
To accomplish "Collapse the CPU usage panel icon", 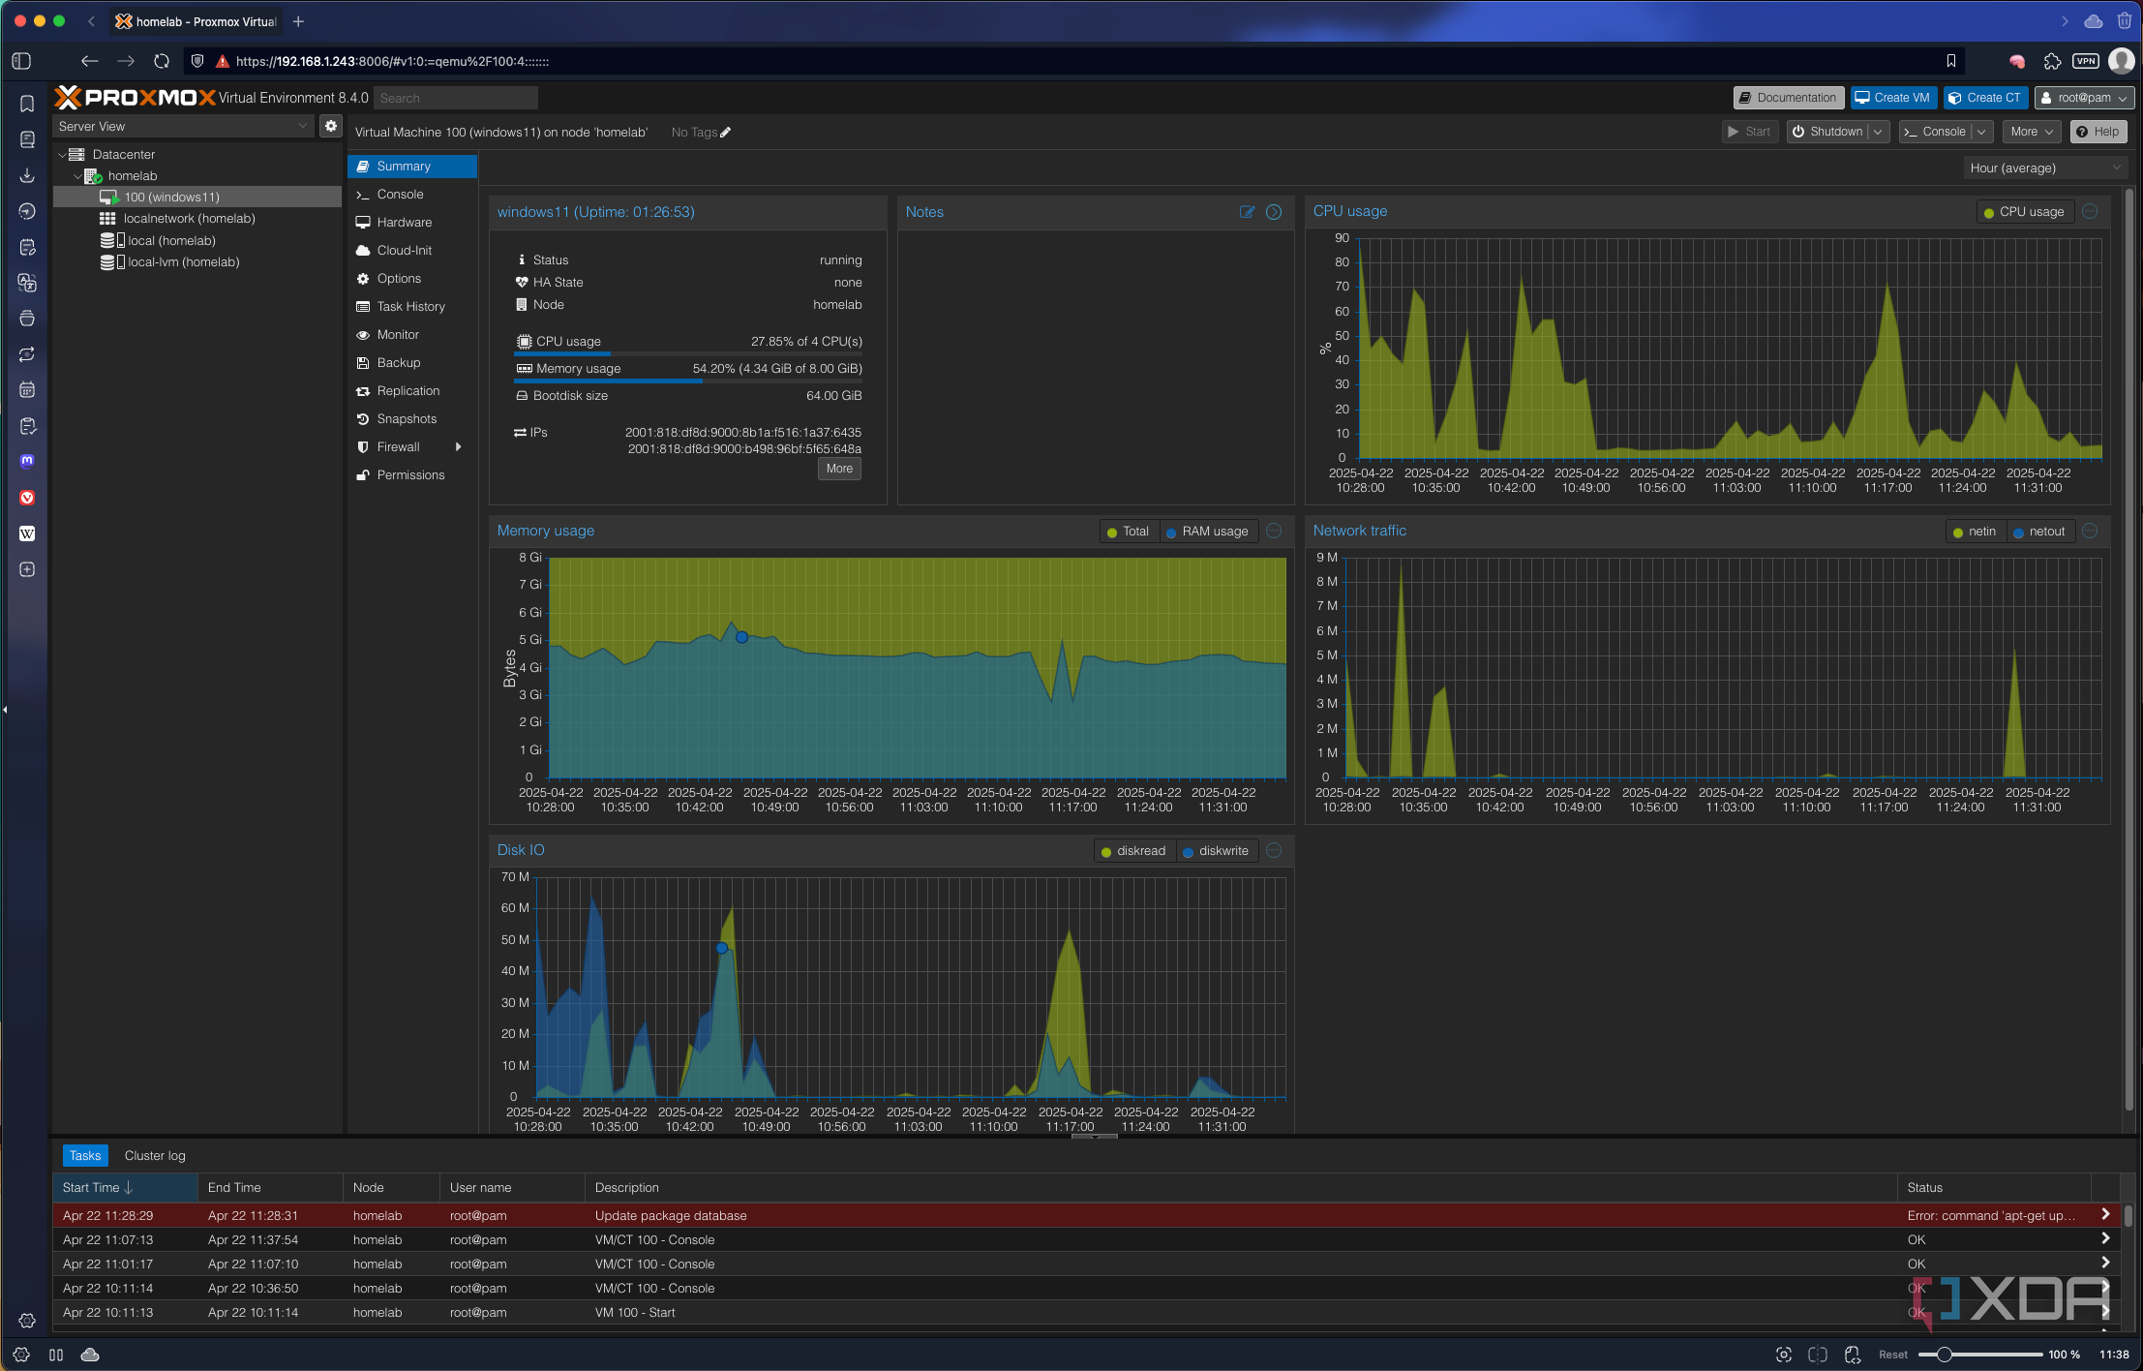I will pyautogui.click(x=2090, y=211).
